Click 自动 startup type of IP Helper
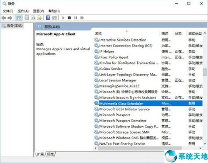The width and height of the screenshot is (208, 163). (x=192, y=51)
